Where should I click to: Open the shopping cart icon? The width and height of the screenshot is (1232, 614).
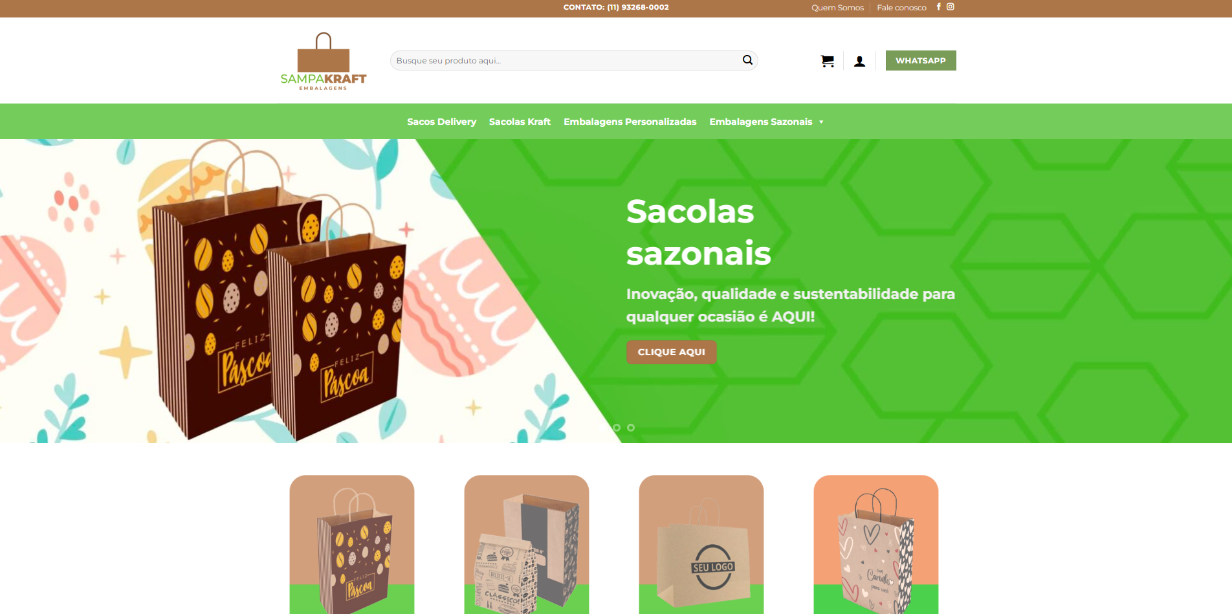(x=827, y=61)
